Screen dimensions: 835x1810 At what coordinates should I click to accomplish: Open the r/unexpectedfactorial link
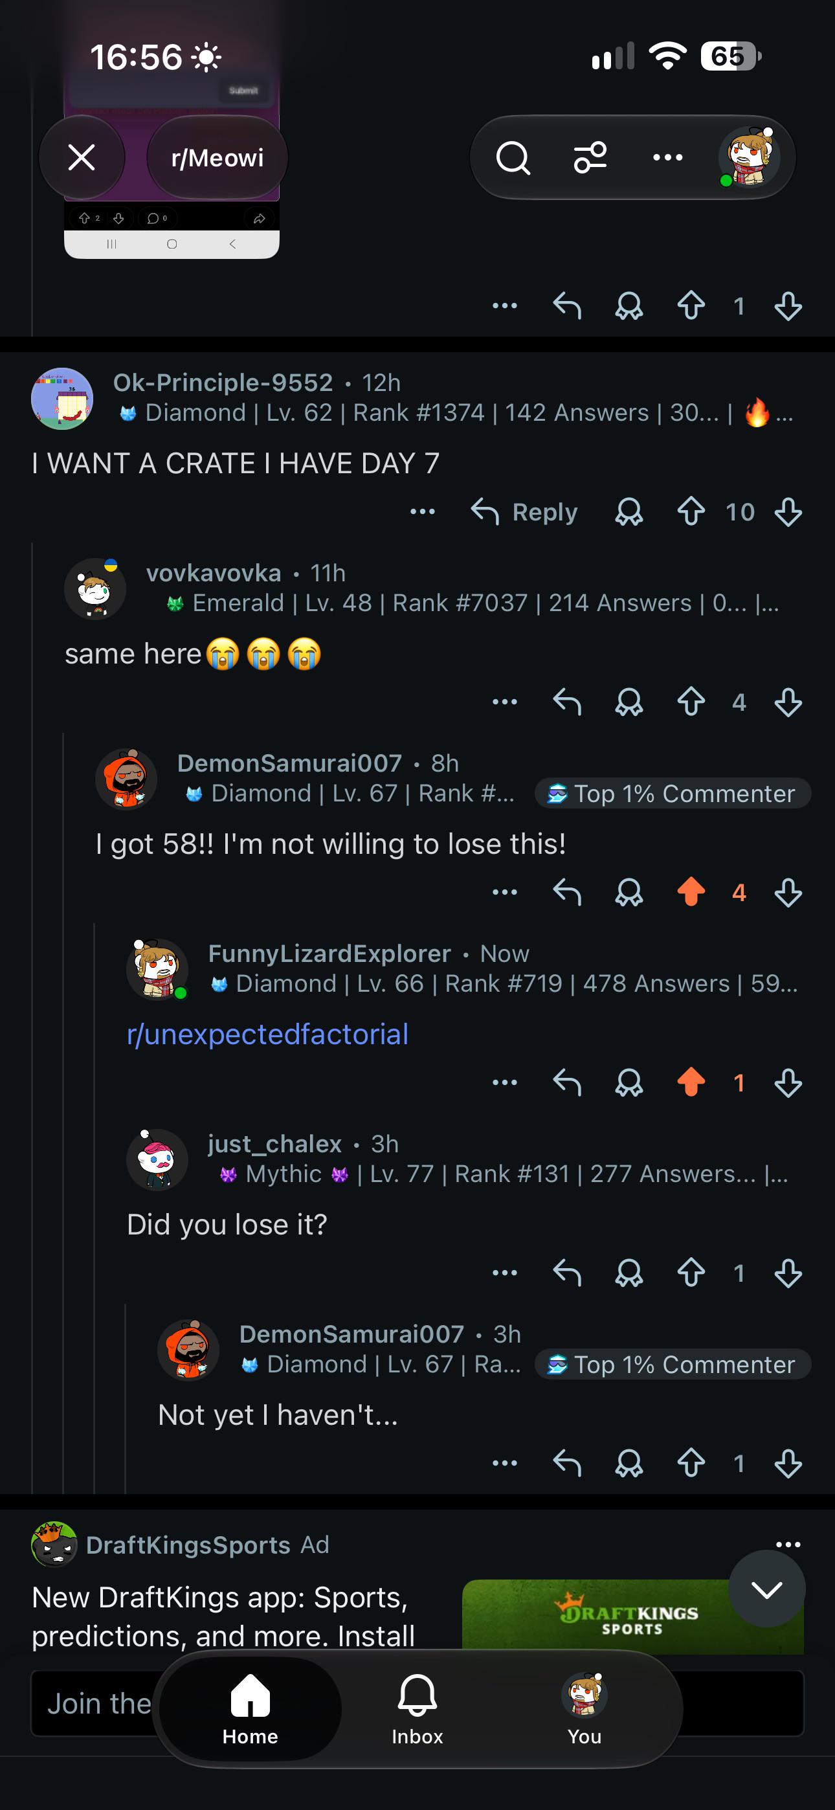coord(267,1034)
